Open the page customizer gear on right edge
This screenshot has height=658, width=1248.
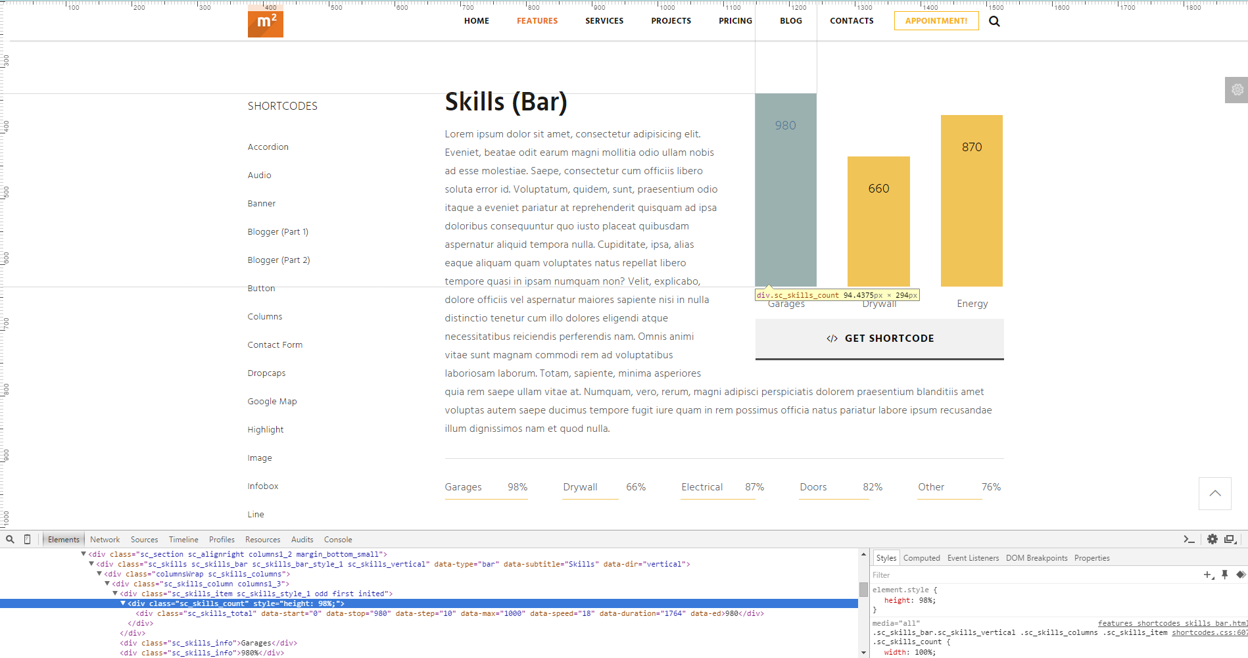1237,90
